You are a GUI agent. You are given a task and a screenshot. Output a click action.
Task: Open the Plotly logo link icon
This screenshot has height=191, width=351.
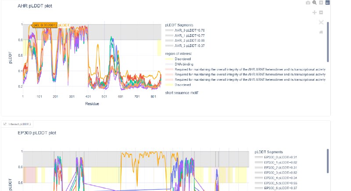(327, 3)
